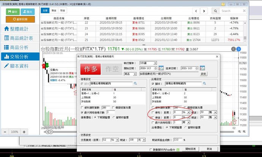Open 腳本資料 in the sidebar
Screen dimensions: 262x157
pos(19,66)
